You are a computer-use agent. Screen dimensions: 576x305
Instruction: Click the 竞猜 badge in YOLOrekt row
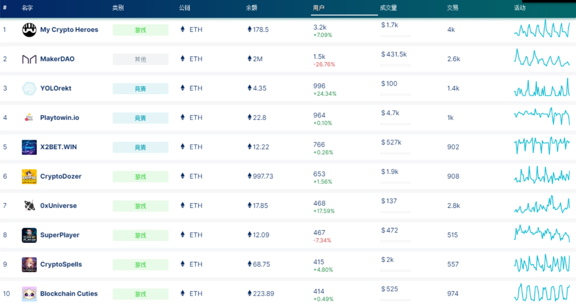pos(140,89)
